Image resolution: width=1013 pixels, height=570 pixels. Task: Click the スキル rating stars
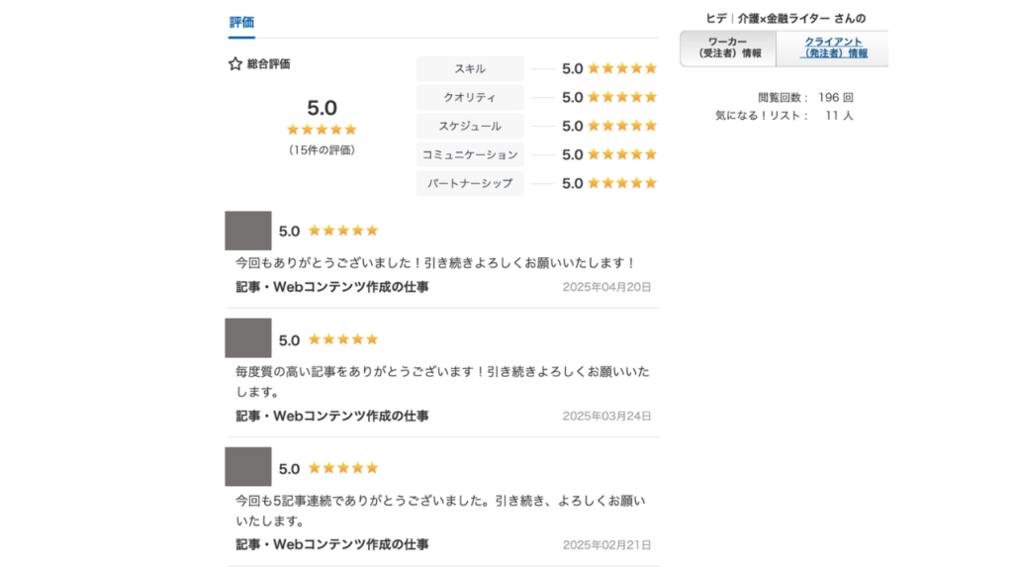(622, 69)
